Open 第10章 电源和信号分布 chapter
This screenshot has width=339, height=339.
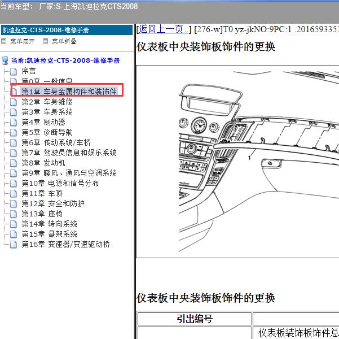pyautogui.click(x=60, y=183)
